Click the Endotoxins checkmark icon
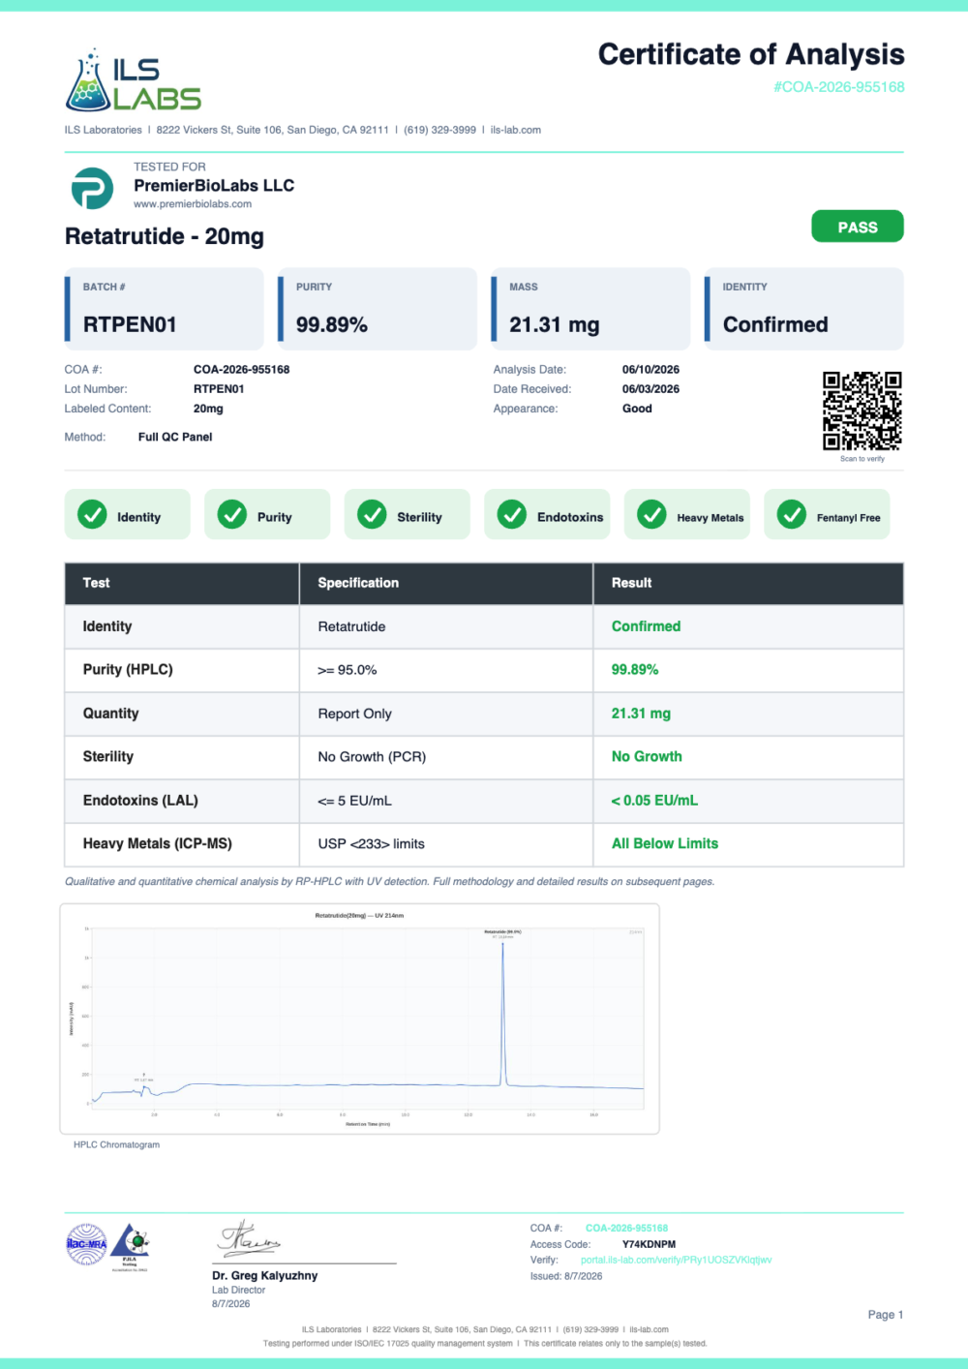This screenshot has width=968, height=1369. click(512, 514)
